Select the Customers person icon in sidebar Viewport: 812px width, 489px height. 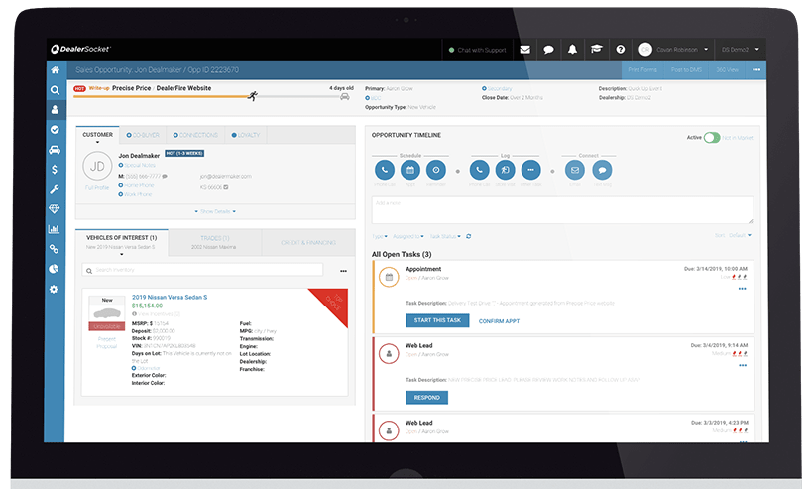[x=55, y=110]
